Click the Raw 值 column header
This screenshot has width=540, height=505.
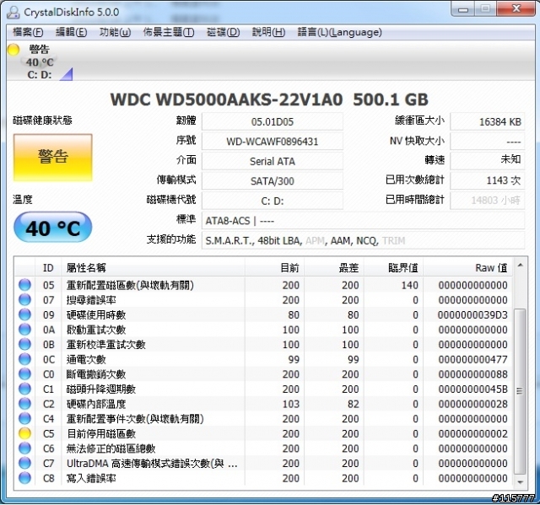[x=467, y=267]
